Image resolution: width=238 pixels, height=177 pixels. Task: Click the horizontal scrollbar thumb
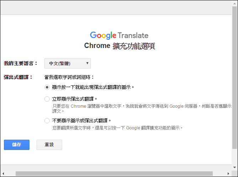114,173
